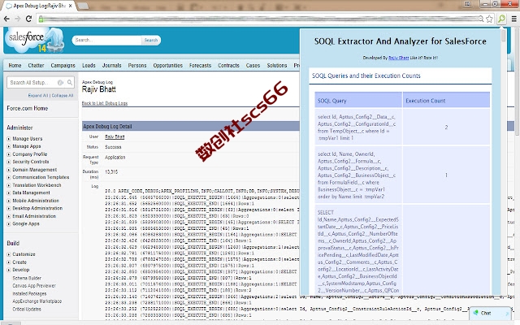The height and width of the screenshot is (325, 520).
Task: Expand the Communication Templates node
Action: pyautogui.click(x=9, y=177)
